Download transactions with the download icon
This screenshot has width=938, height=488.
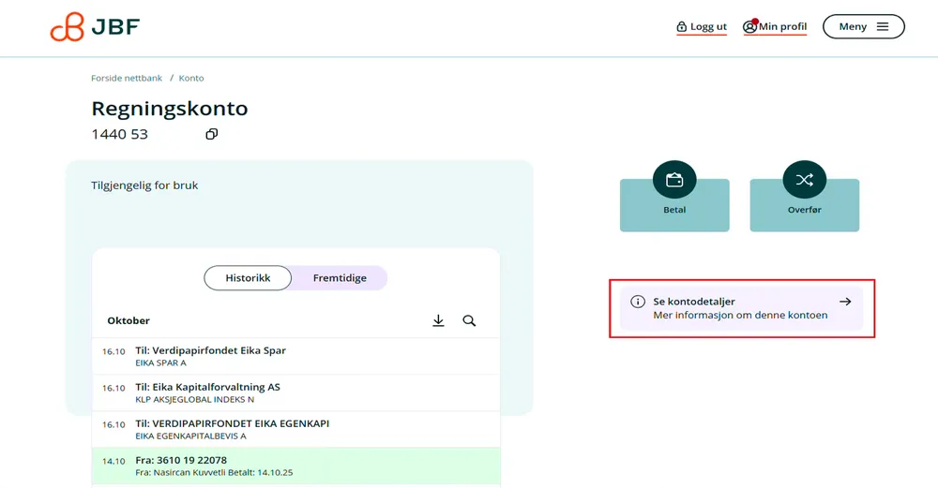pos(438,321)
